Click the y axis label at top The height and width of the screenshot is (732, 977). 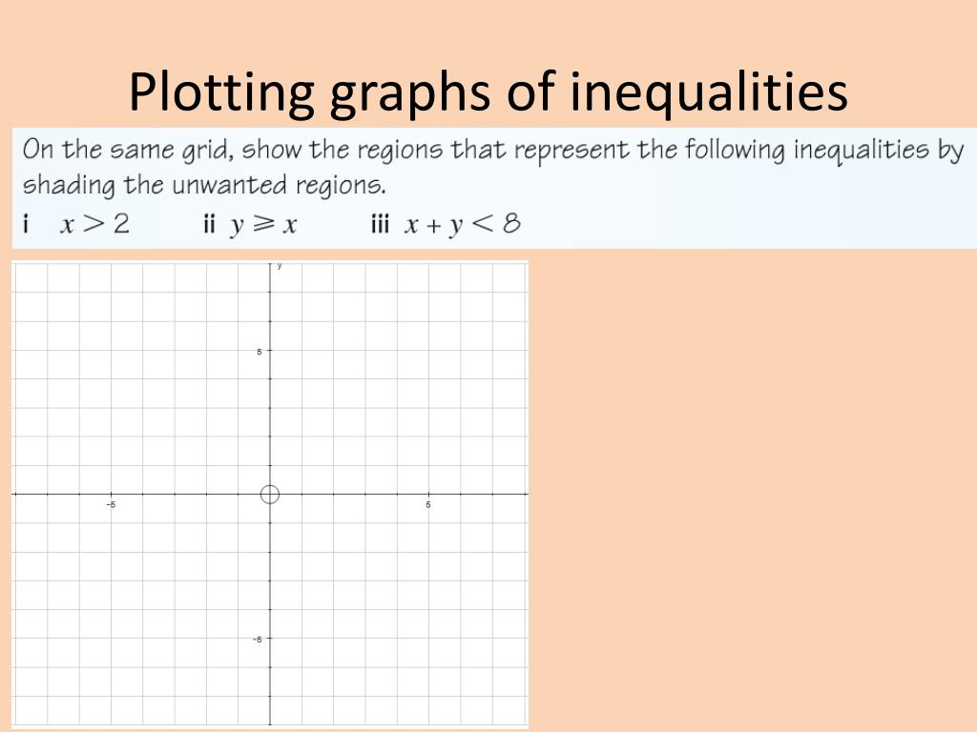280,266
